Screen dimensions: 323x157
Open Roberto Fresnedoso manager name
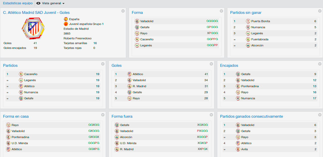tap(77, 38)
